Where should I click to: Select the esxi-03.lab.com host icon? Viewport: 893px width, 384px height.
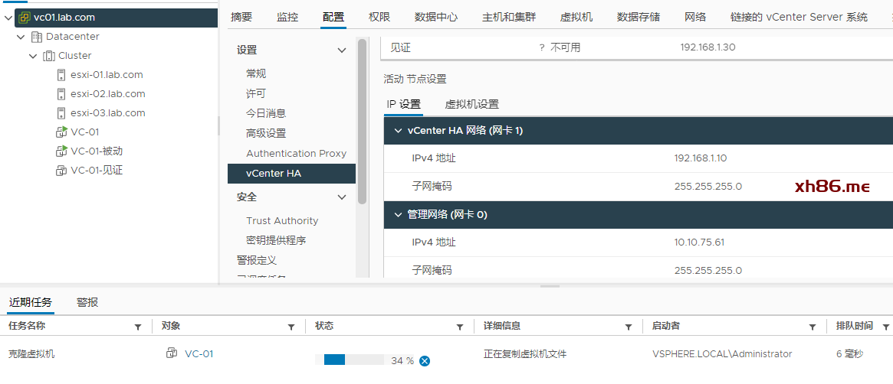click(61, 113)
